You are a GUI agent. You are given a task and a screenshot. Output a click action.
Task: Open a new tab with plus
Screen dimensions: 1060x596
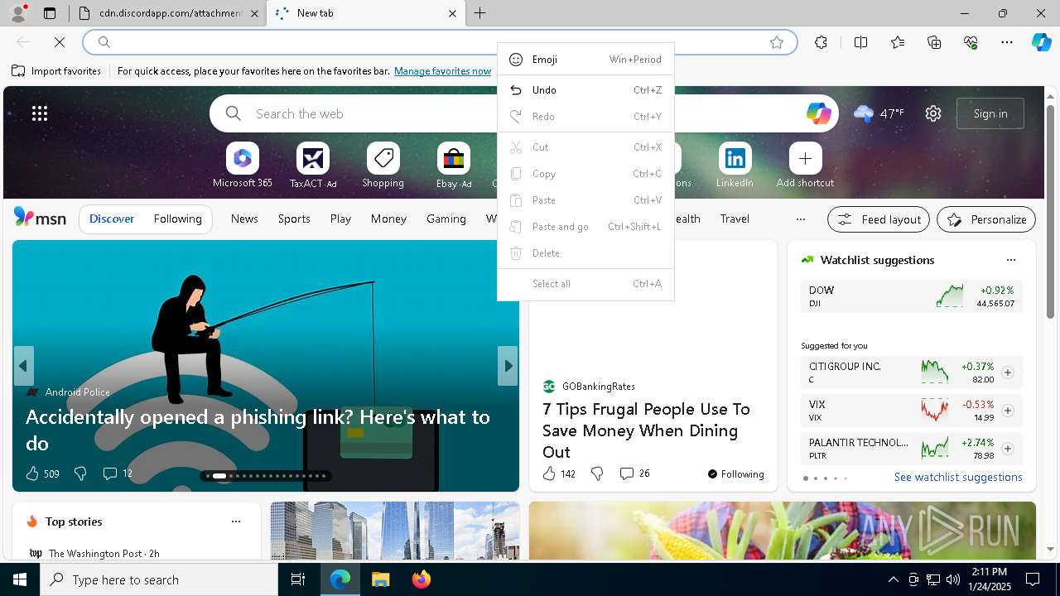coord(479,13)
